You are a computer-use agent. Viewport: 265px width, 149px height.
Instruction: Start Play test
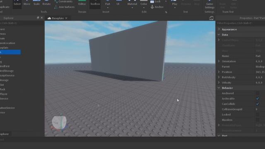pos(175,3)
